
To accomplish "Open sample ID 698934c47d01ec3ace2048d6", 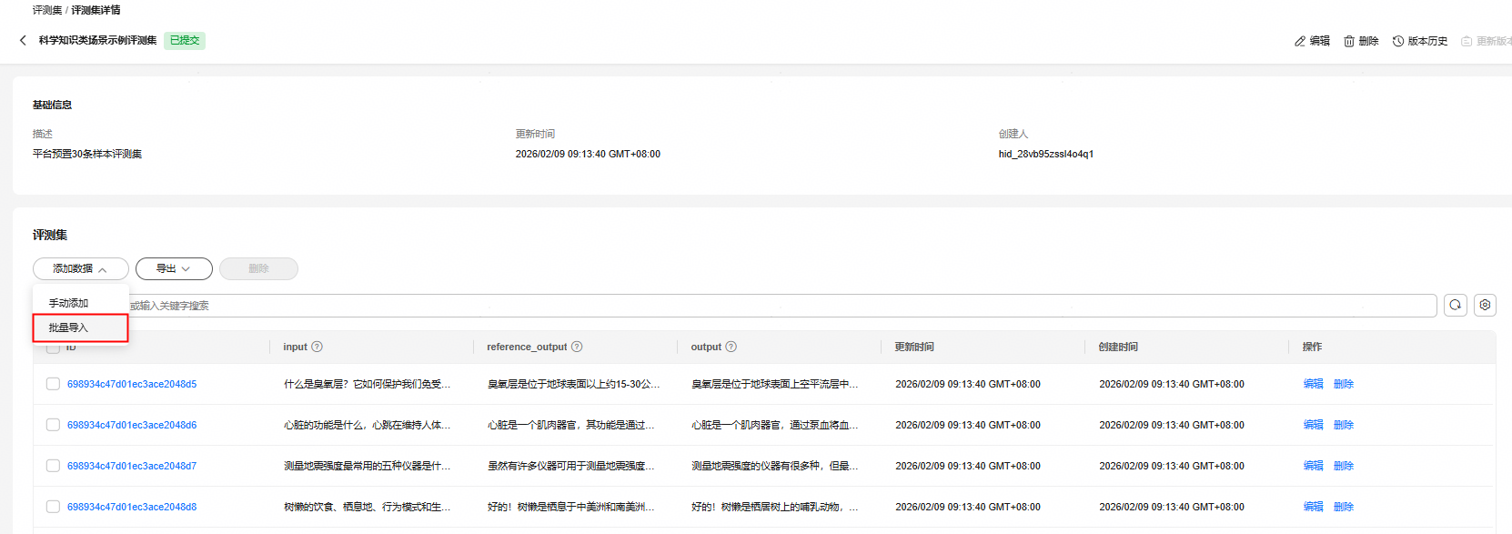I will coord(132,425).
